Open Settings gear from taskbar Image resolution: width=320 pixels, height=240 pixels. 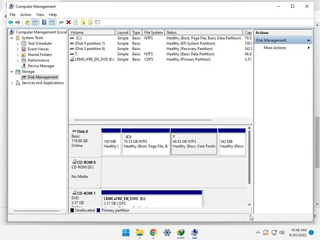[167, 232]
